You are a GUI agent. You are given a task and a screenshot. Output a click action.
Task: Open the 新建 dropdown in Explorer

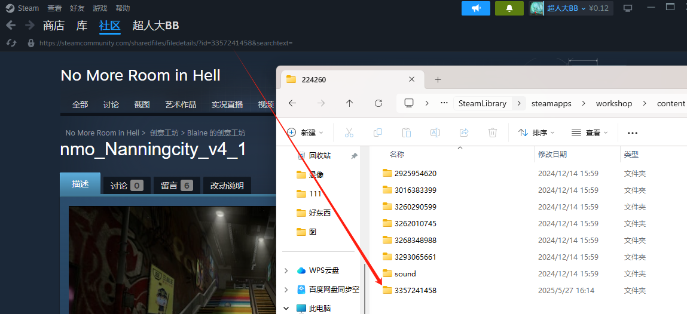305,133
